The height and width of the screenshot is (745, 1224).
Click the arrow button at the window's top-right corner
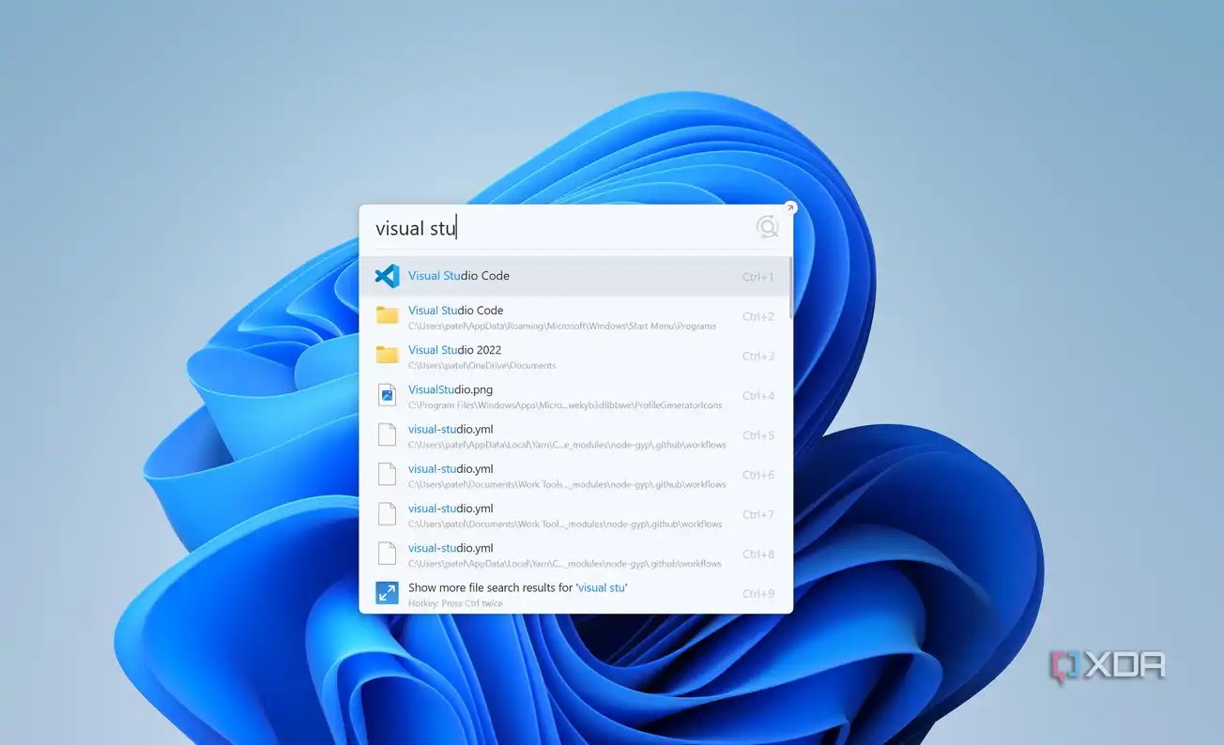point(789,208)
